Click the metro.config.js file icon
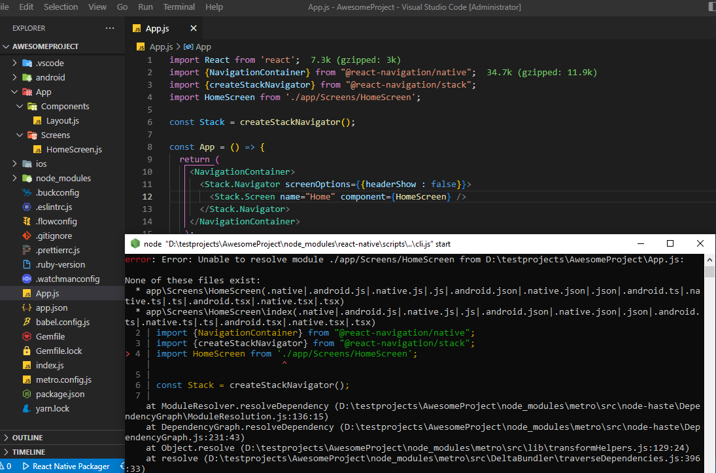The width and height of the screenshot is (716, 473). [27, 379]
